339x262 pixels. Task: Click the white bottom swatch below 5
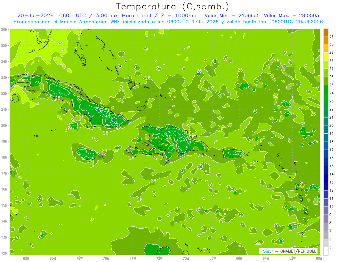pyautogui.click(x=326, y=251)
